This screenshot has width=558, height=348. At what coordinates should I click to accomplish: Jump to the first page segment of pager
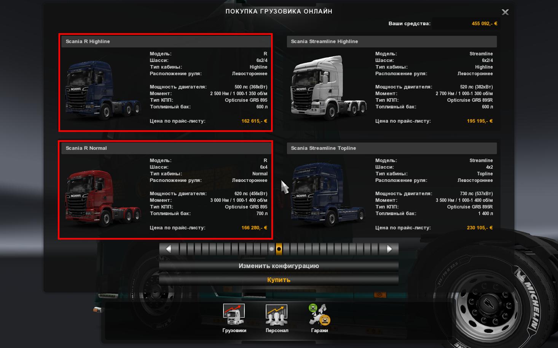(183, 249)
